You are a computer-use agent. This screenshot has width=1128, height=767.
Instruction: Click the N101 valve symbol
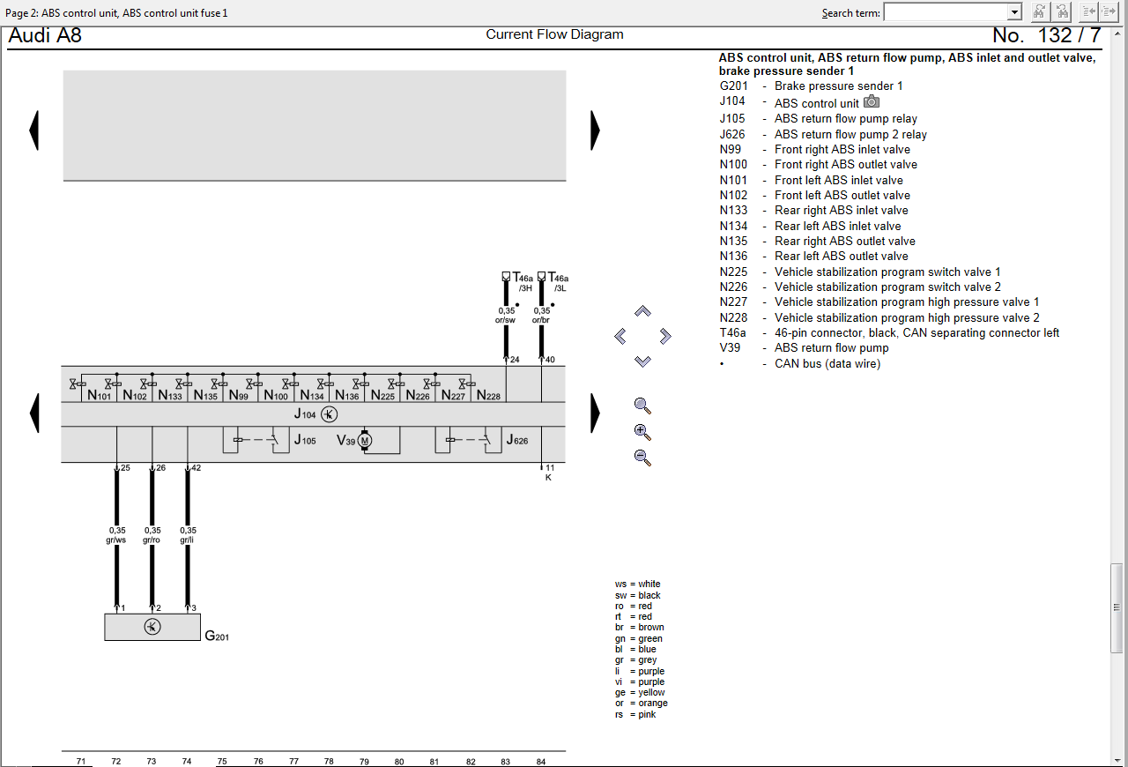pos(76,384)
